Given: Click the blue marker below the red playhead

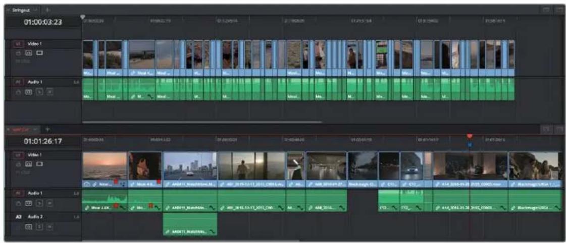Looking at the screenshot, I should 470,145.
